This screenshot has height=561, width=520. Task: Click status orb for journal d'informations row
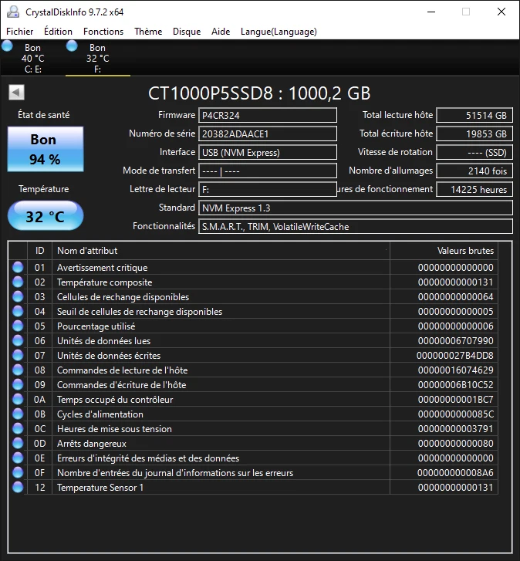pyautogui.click(x=18, y=472)
